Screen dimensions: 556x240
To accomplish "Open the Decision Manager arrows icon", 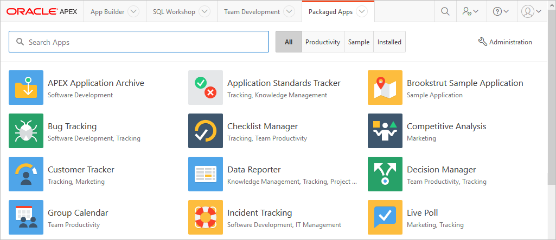I will 385,174.
